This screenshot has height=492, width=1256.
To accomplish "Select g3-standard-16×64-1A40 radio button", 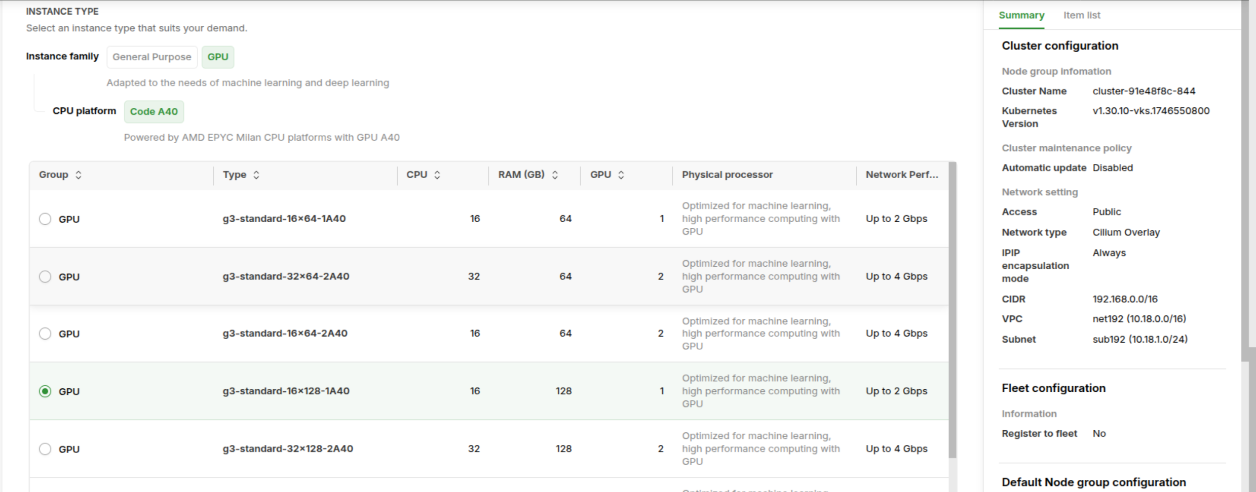I will [x=45, y=219].
